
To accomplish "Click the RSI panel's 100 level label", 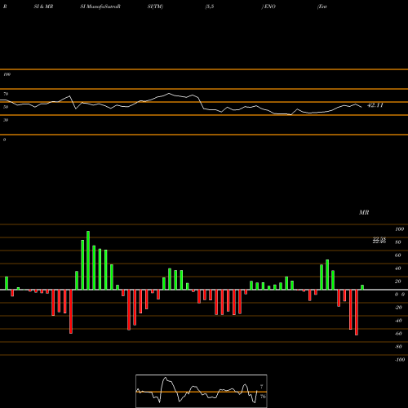I will (x=7, y=74).
